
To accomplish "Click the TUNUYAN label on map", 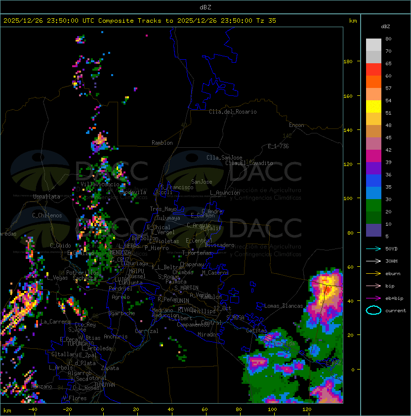I will pos(105,385).
